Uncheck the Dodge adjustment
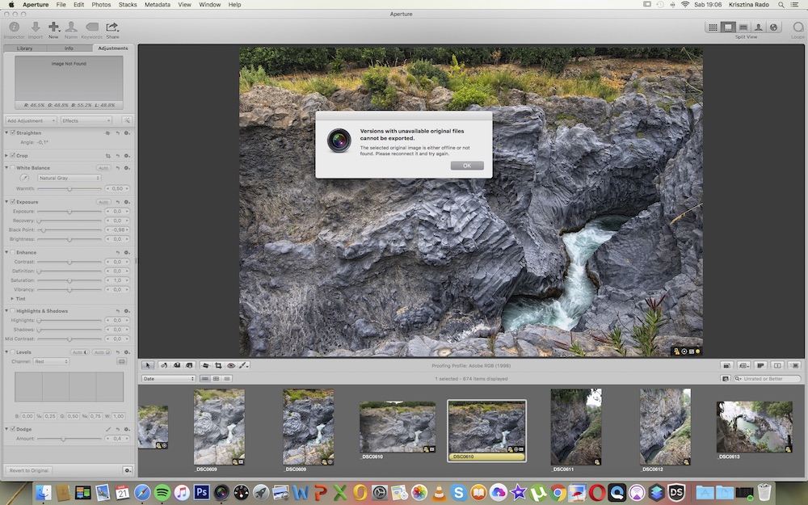The image size is (808, 505). point(13,428)
